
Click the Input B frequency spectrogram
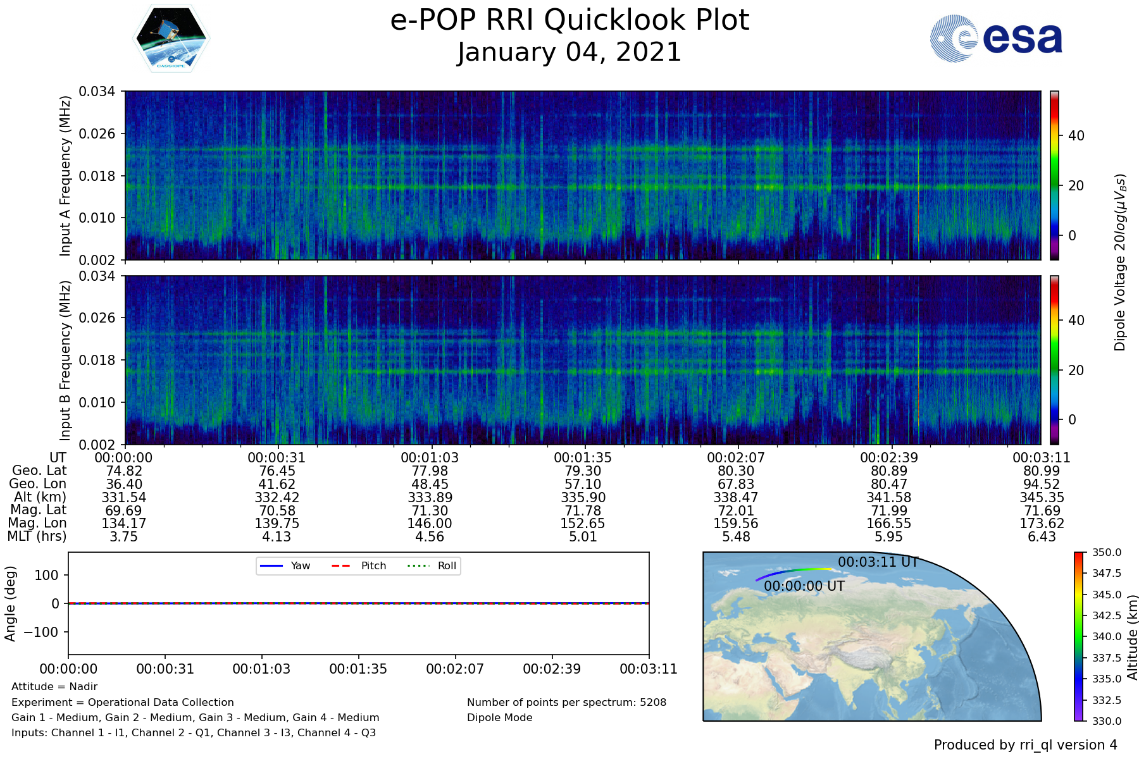point(582,360)
